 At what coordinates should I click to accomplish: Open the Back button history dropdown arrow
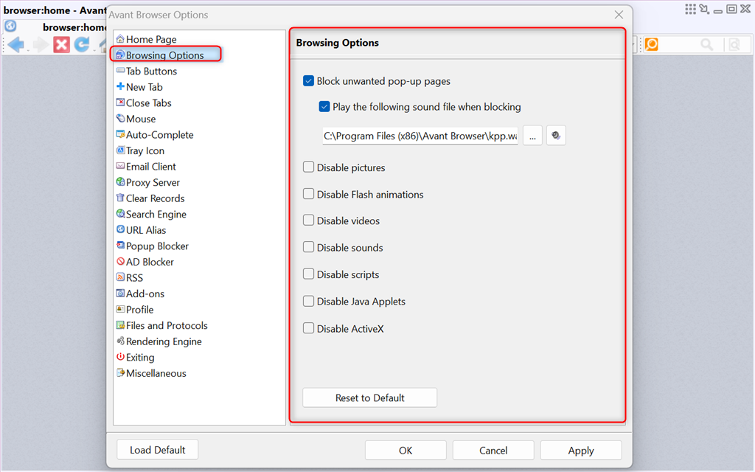tap(27, 49)
